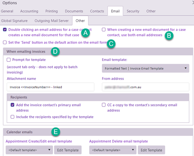Click the account tab only note text

pyautogui.click(x=42, y=70)
